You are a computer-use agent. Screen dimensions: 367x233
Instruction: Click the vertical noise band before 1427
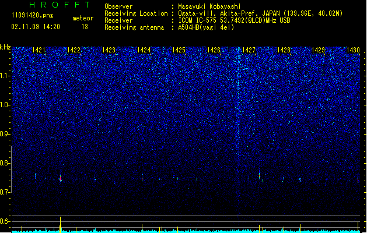point(238,131)
